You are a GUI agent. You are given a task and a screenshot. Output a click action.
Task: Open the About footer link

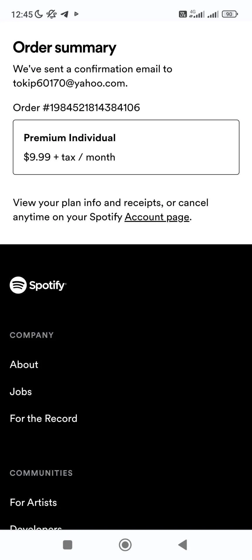24,364
